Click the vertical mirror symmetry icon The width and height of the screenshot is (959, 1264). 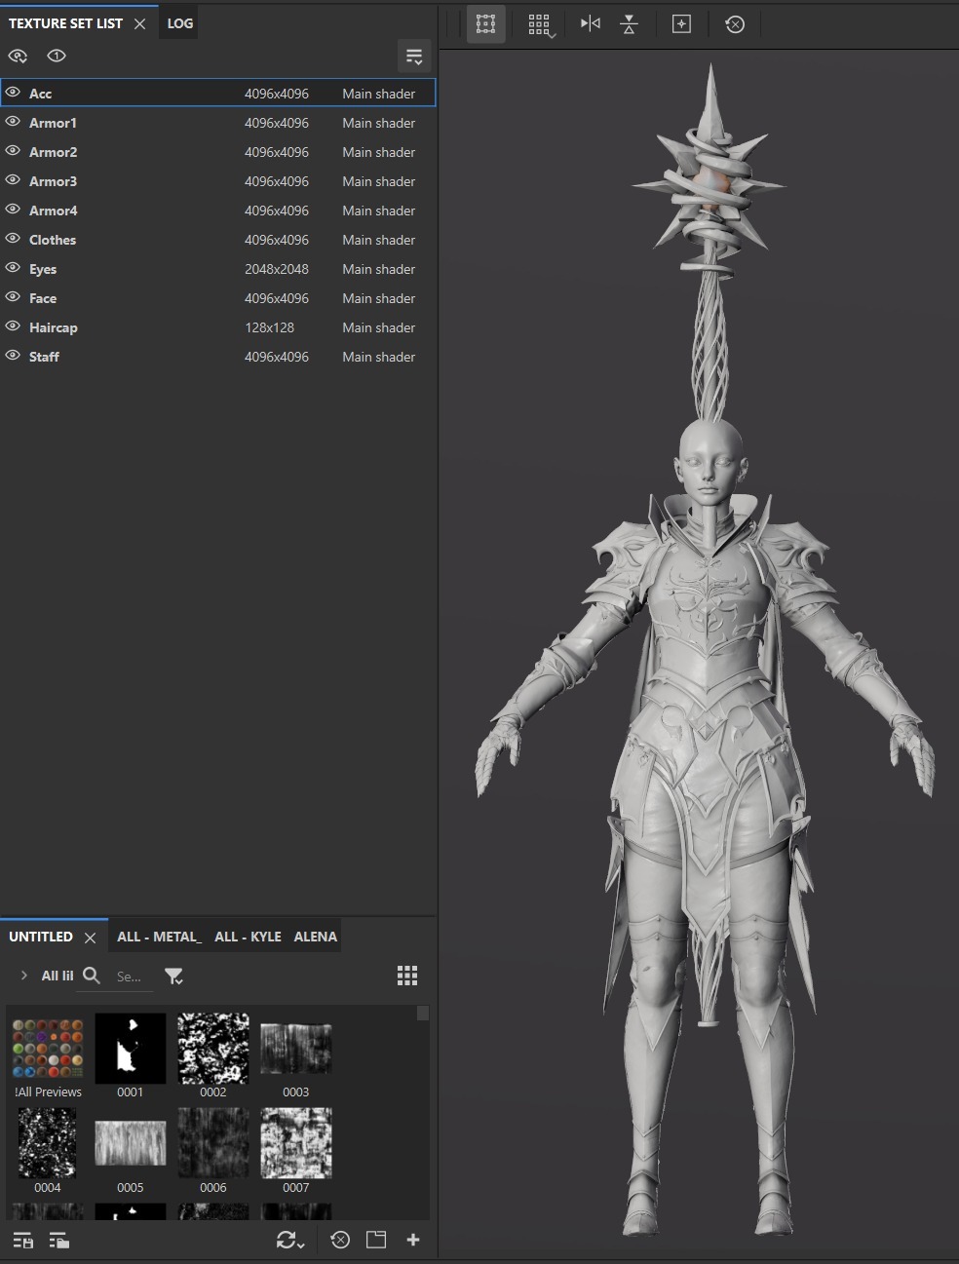[630, 24]
